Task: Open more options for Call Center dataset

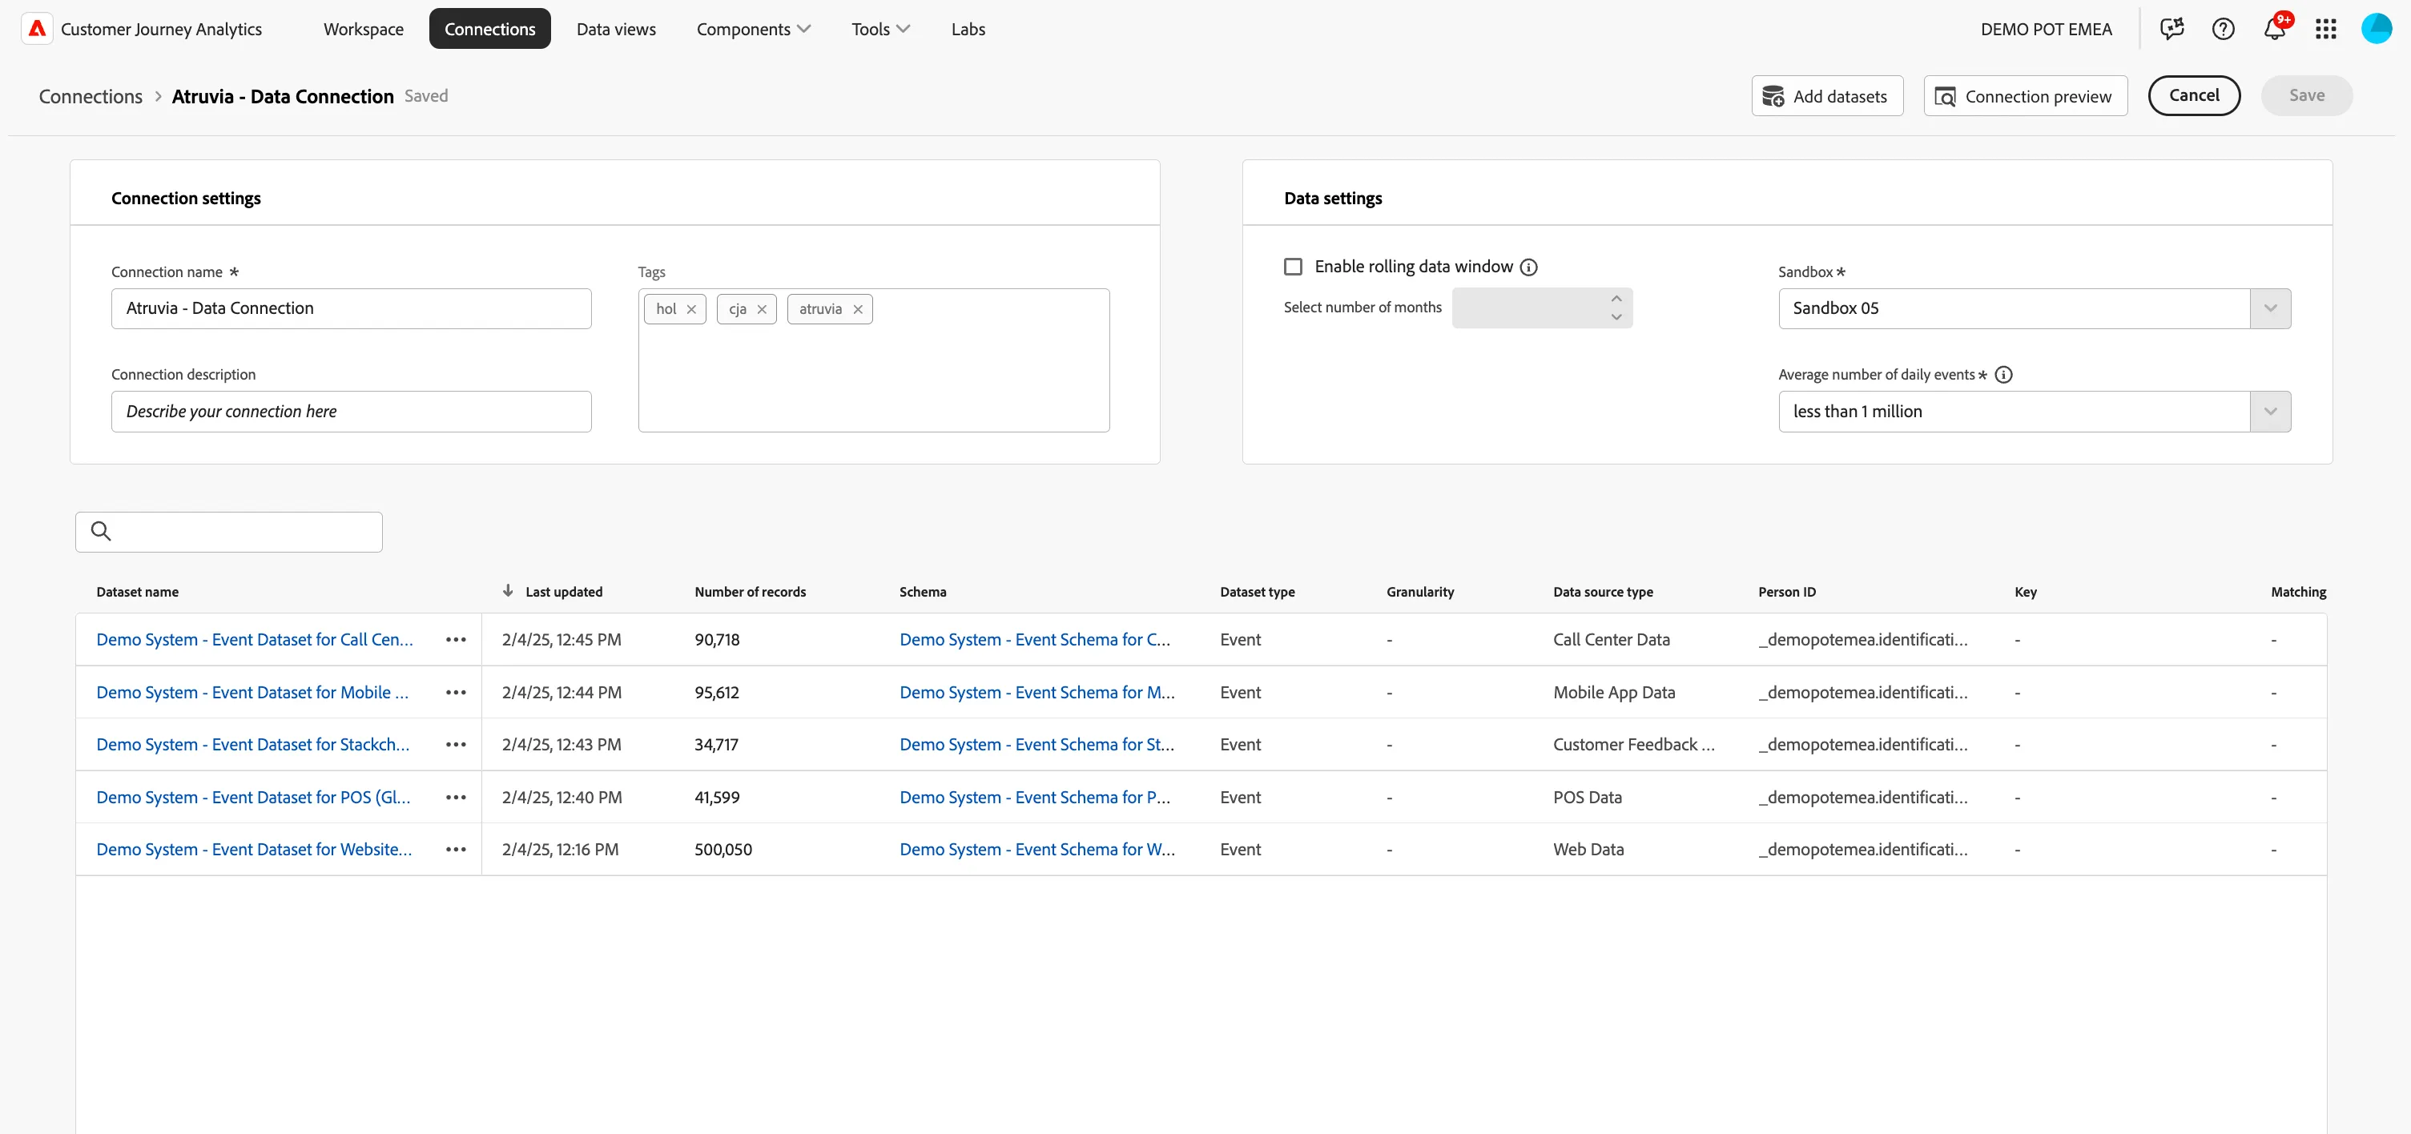Action: tap(456, 639)
